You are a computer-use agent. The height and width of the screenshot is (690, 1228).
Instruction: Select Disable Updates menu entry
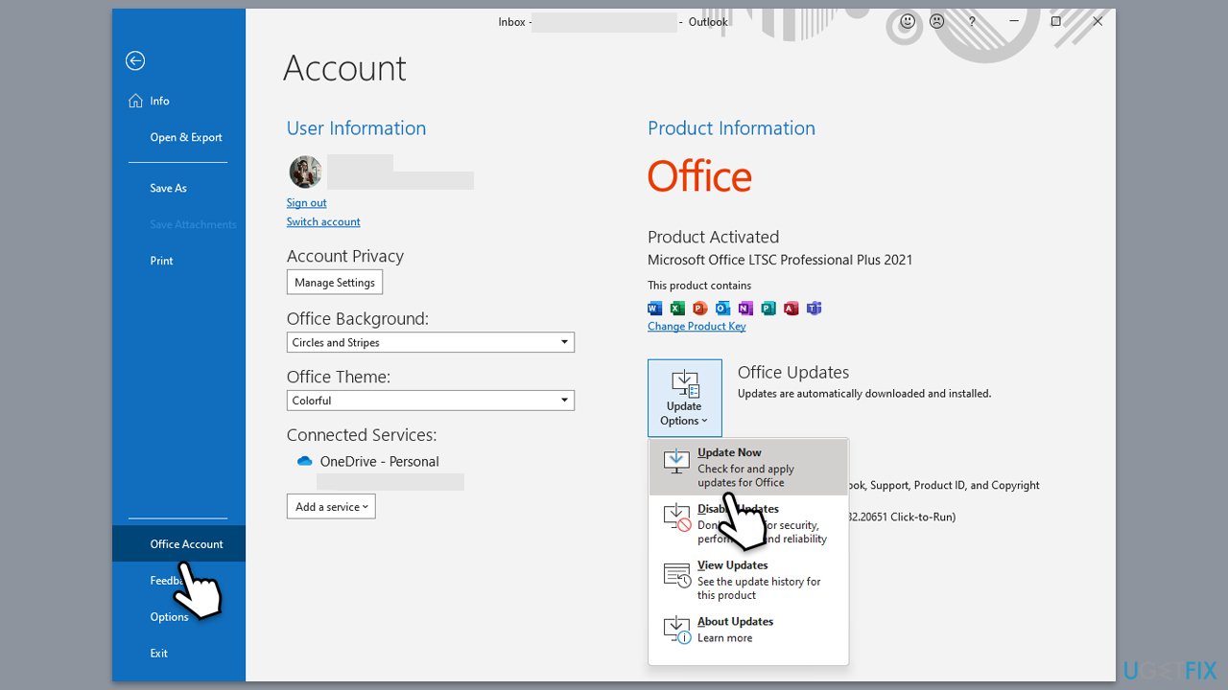coord(748,523)
